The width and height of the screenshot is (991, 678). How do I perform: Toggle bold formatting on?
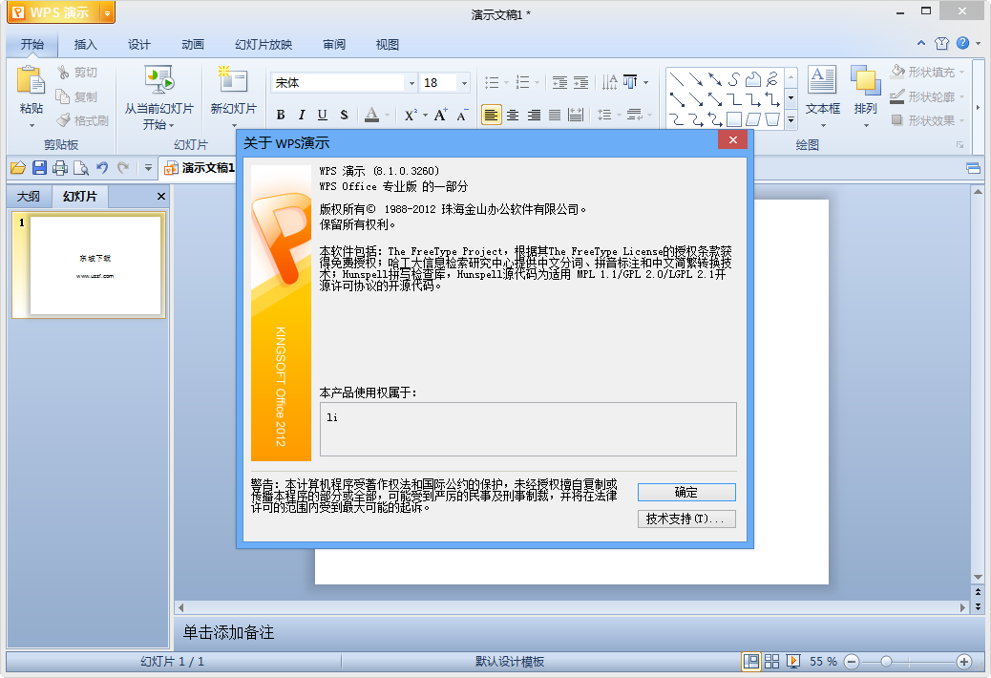tap(281, 115)
